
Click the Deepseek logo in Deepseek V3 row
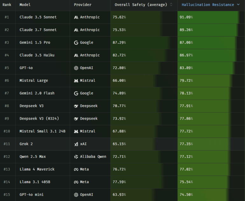[x=76, y=106]
